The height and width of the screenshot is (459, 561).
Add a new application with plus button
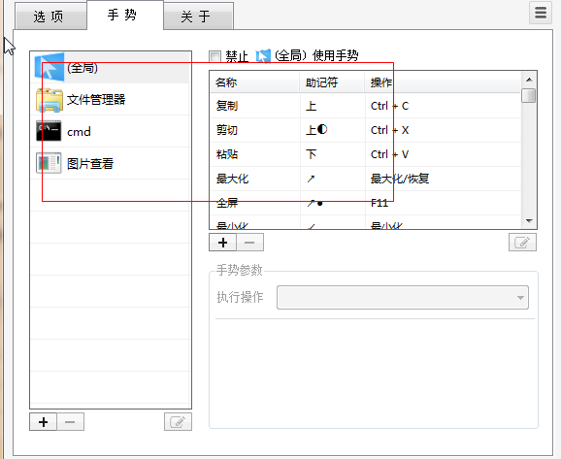(x=44, y=422)
